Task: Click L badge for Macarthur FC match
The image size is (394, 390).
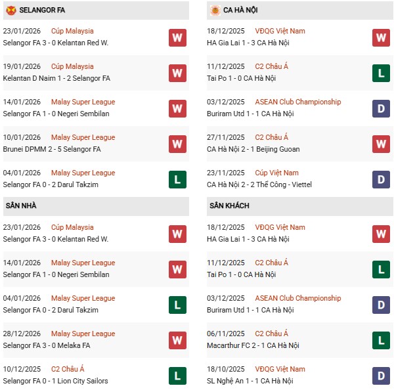Action: pyautogui.click(x=381, y=340)
